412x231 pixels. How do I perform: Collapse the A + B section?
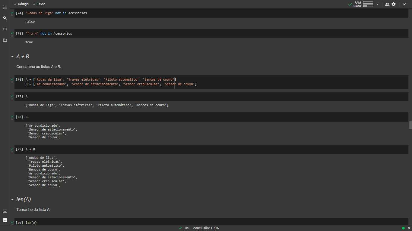[x=12, y=57]
